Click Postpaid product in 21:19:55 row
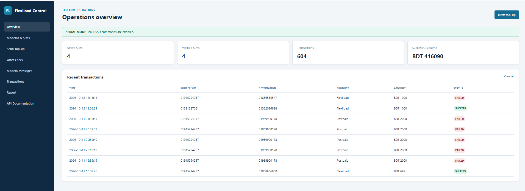This screenshot has height=191, width=525. [343, 119]
